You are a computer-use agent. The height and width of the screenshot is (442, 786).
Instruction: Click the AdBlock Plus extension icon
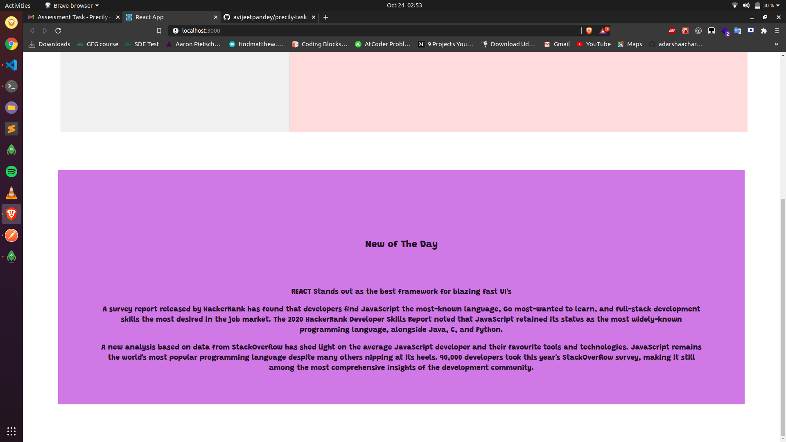[672, 31]
